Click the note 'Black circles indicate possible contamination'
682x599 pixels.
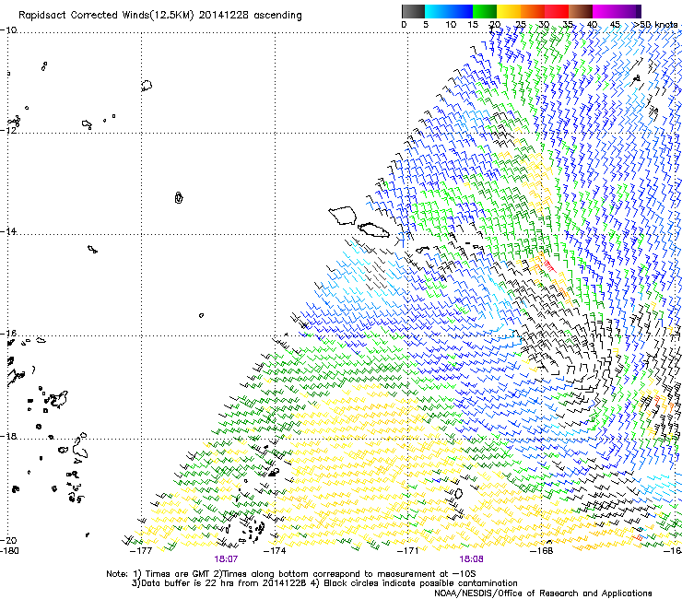[x=420, y=583]
